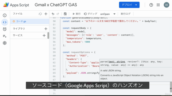172x96 pixels.
Task: Run the script with 実行 button
Action: (x=76, y=14)
